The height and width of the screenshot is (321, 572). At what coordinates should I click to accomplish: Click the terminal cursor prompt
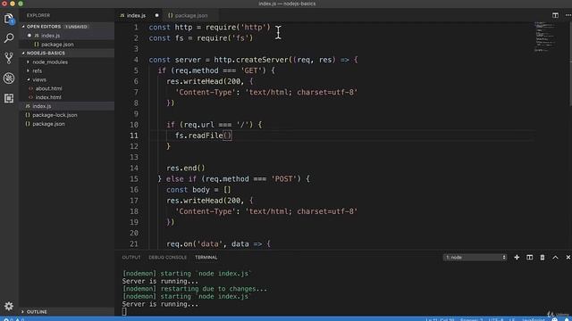point(124,311)
